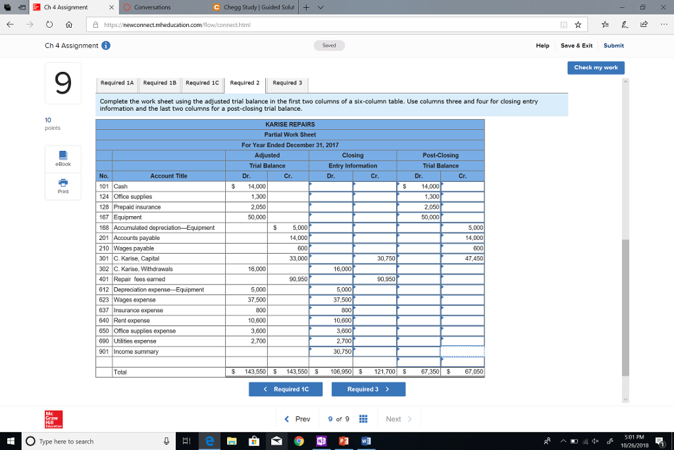Viewport: 674px width, 450px height.
Task: Click Wages expense closing Dr. cell
Action: (x=331, y=300)
